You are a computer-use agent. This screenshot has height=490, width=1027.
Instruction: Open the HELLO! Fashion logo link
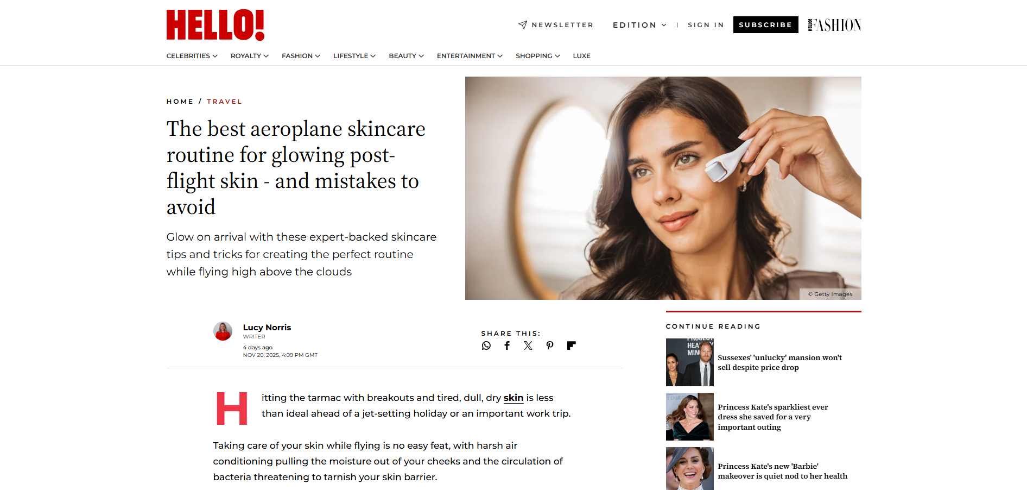coord(835,25)
